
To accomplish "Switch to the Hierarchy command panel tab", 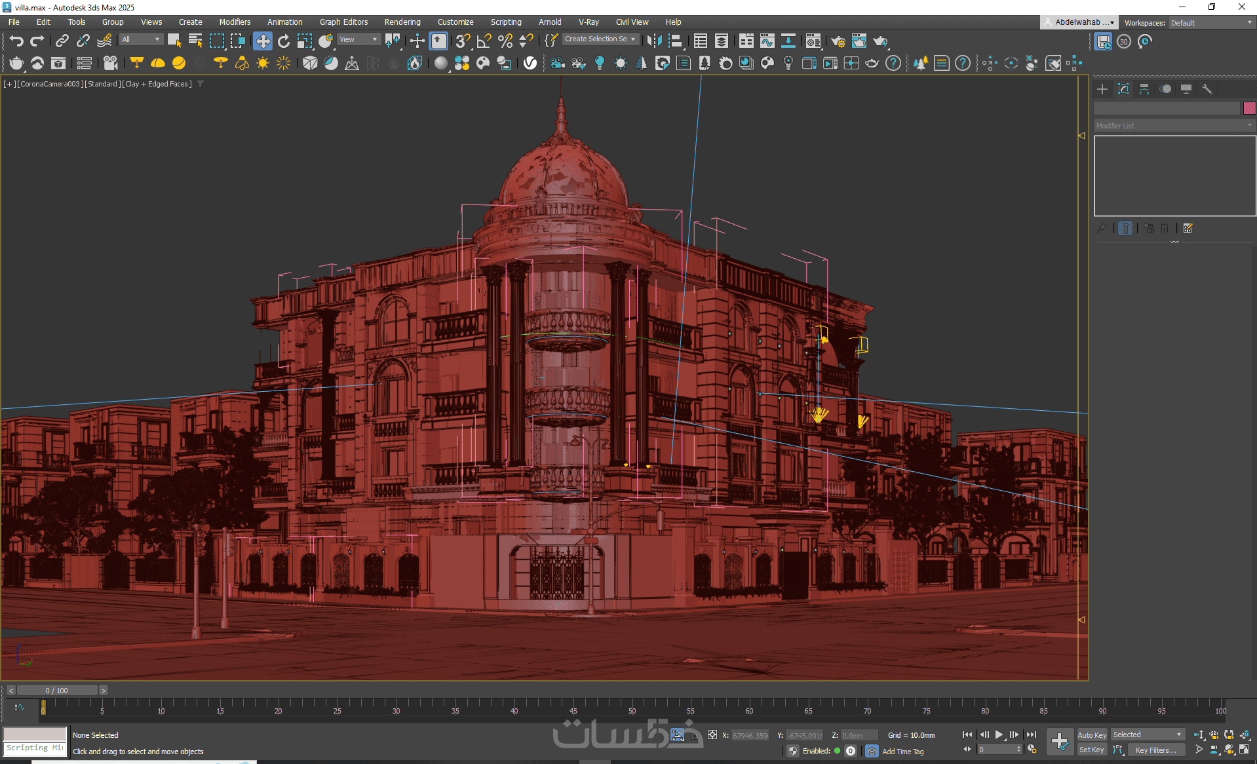I will 1144,89.
